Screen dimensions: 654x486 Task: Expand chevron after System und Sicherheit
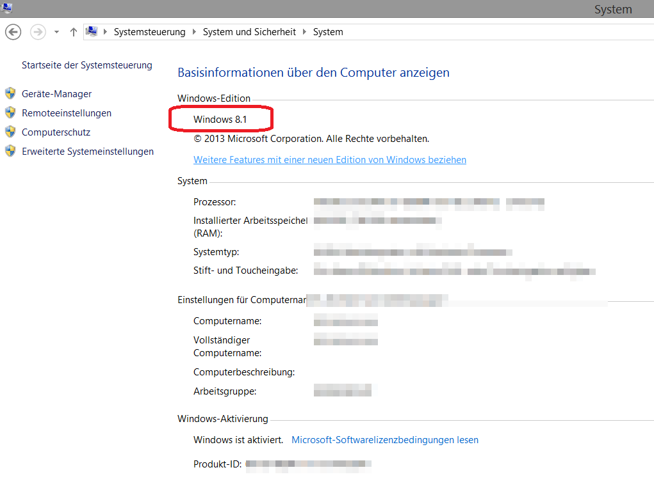coord(304,32)
